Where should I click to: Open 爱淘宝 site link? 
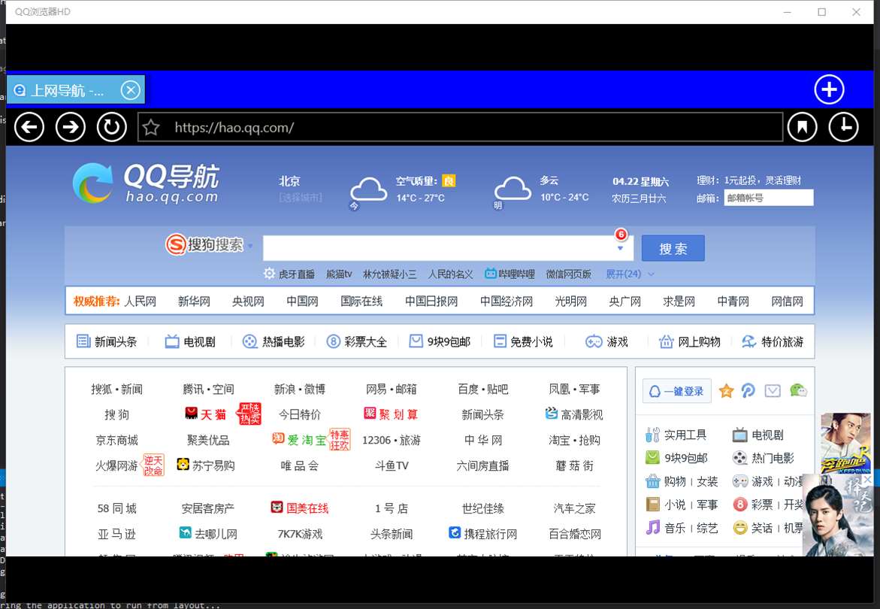299,440
